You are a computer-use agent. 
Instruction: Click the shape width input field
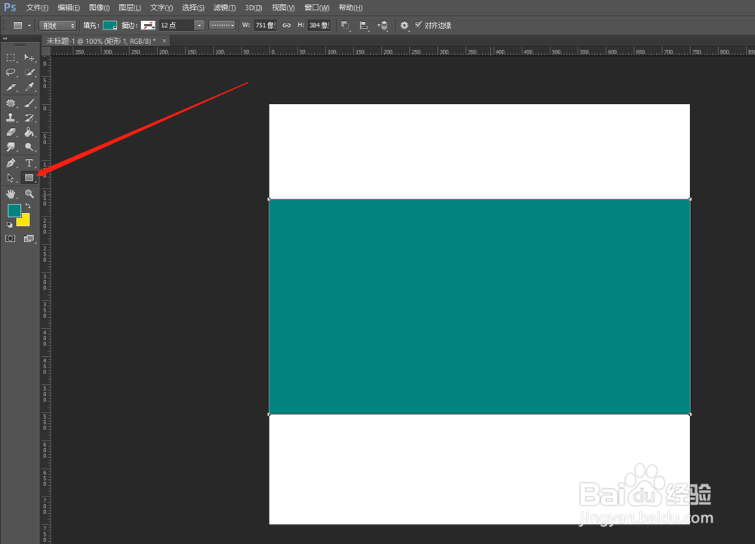265,26
